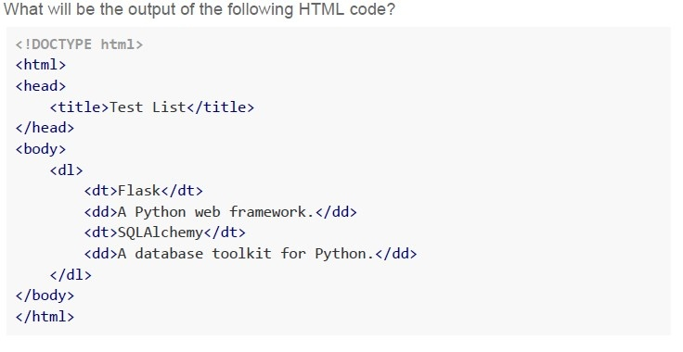Click the opening head tag
This screenshot has width=683, height=352.
[41, 86]
